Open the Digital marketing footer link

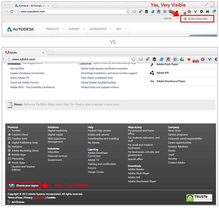click(x=57, y=131)
